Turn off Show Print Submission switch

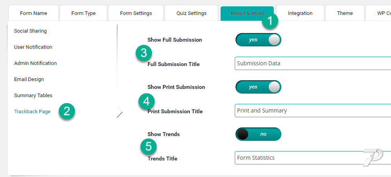coord(258,87)
